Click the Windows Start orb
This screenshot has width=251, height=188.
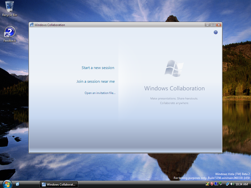[x=7, y=184]
